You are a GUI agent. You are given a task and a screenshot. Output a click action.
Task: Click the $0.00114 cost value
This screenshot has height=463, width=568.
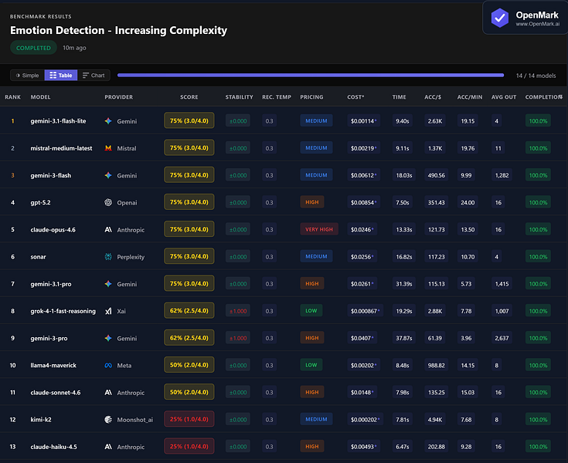click(363, 121)
